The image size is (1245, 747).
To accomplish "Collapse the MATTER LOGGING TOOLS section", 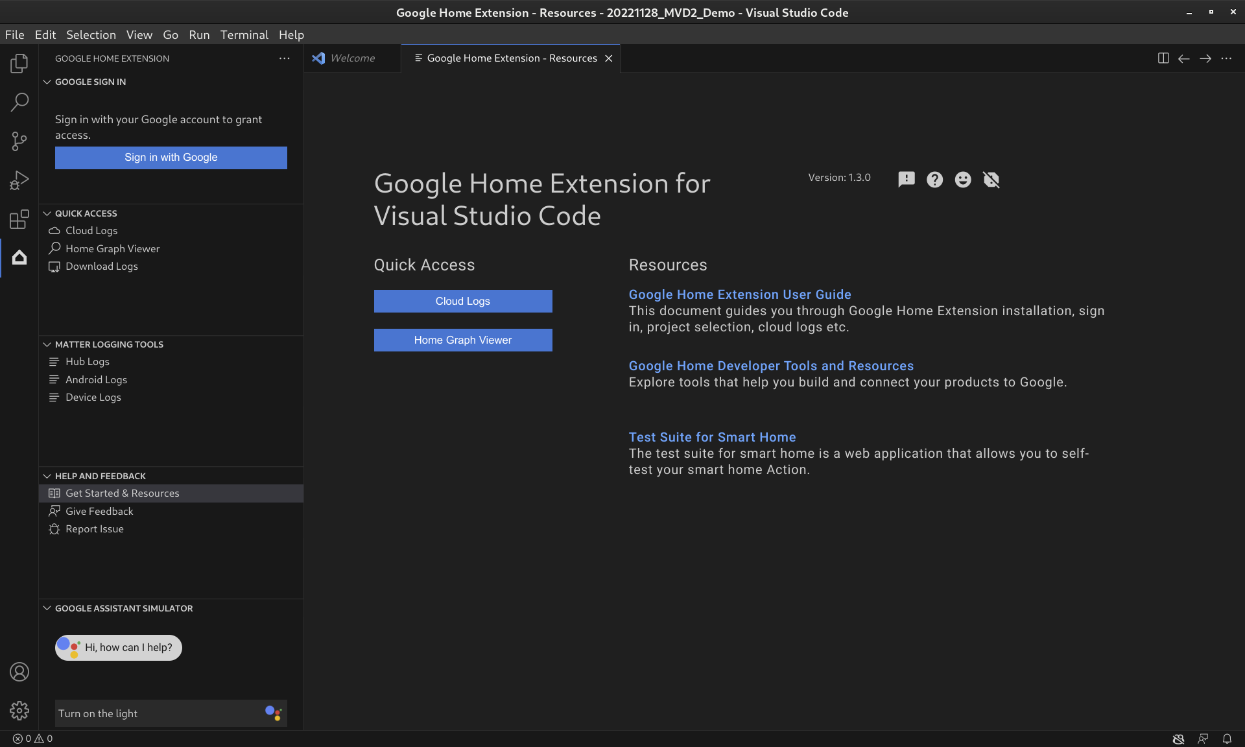I will [46, 344].
